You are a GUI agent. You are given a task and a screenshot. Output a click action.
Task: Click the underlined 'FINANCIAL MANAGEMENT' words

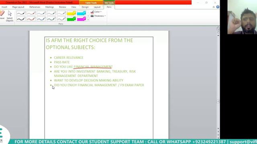[x=93, y=67]
